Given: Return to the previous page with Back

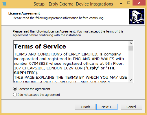Looking at the screenshot, I should (x=85, y=107).
